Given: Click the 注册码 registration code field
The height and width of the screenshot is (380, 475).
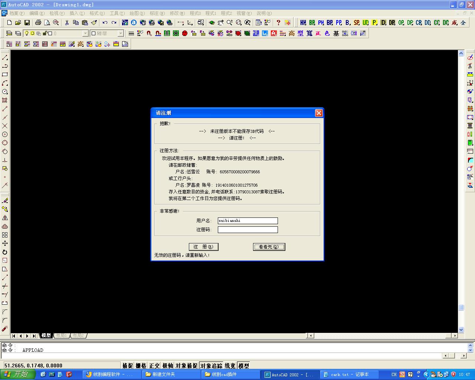Looking at the screenshot, I should pyautogui.click(x=248, y=230).
